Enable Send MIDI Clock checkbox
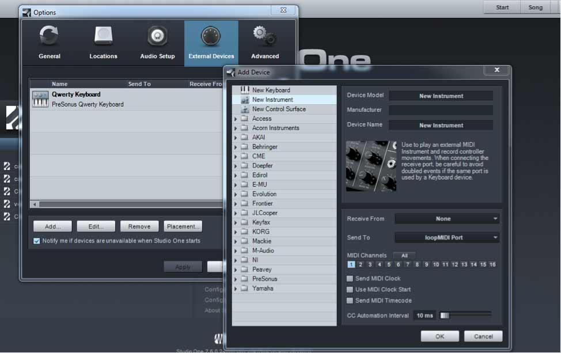561x353 pixels. (350, 278)
